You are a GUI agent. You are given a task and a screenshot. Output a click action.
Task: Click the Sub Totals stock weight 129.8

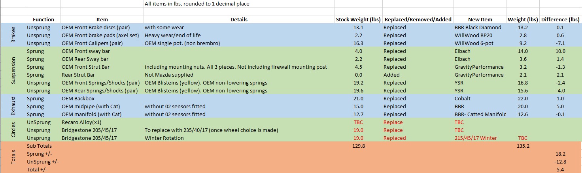358,146
